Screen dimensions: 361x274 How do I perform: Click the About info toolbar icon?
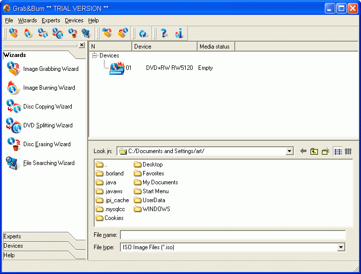point(179,33)
